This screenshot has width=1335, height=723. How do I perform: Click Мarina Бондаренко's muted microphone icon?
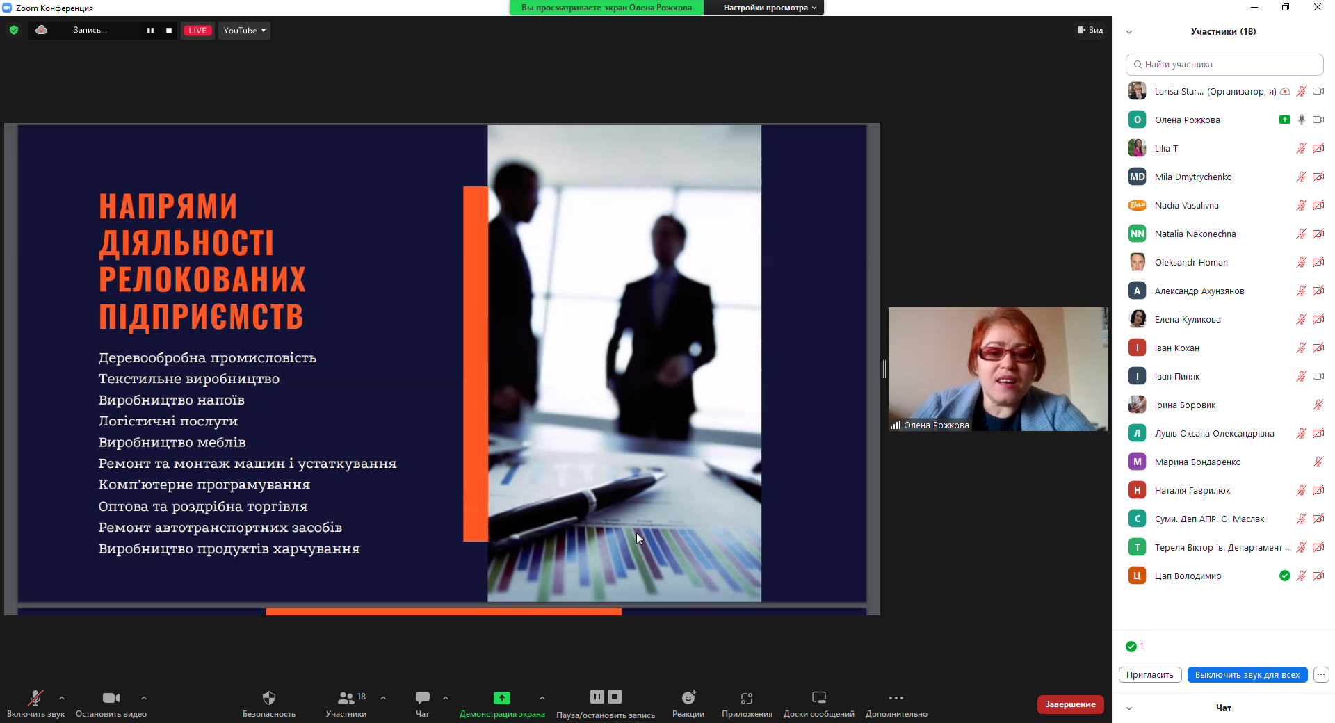1318,462
